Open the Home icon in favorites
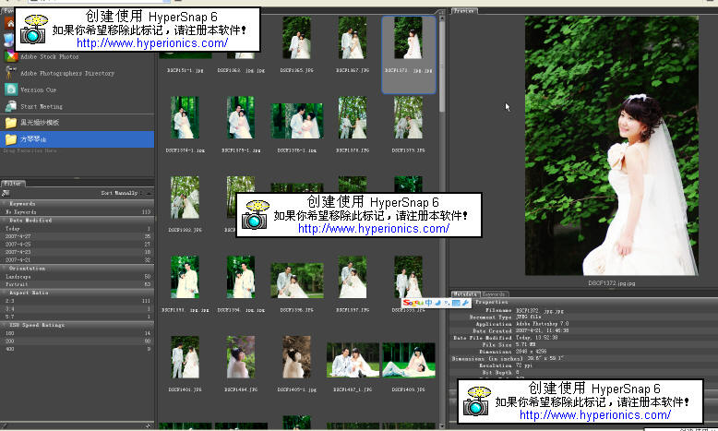The width and height of the screenshot is (718, 431). [x=9, y=22]
